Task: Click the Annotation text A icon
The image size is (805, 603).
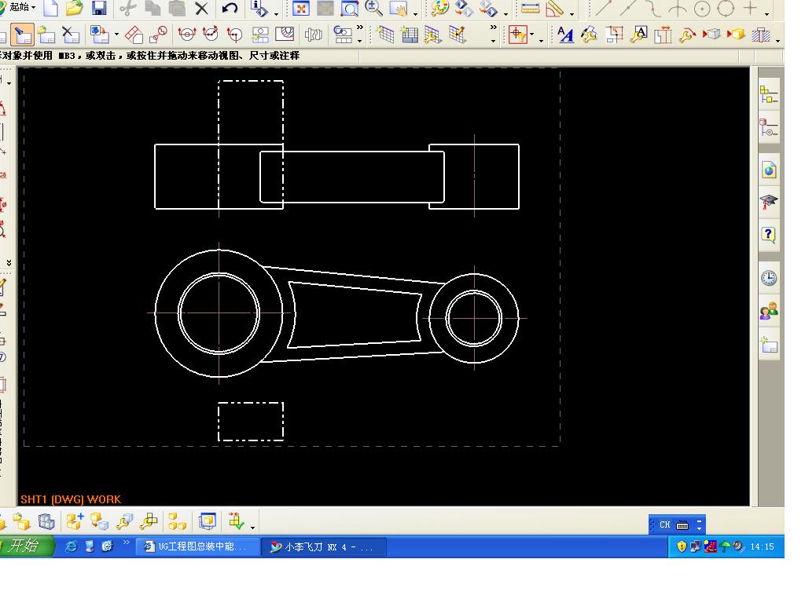Action: 565,35
